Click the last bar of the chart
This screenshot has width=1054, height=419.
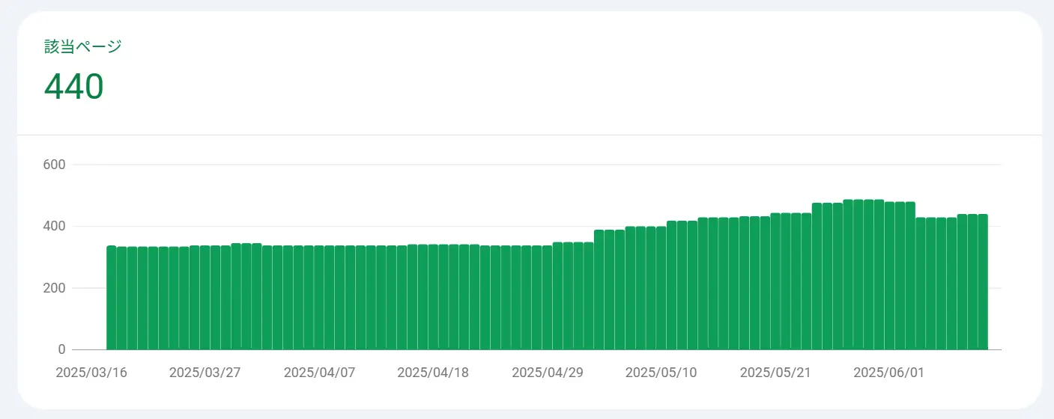[983, 282]
